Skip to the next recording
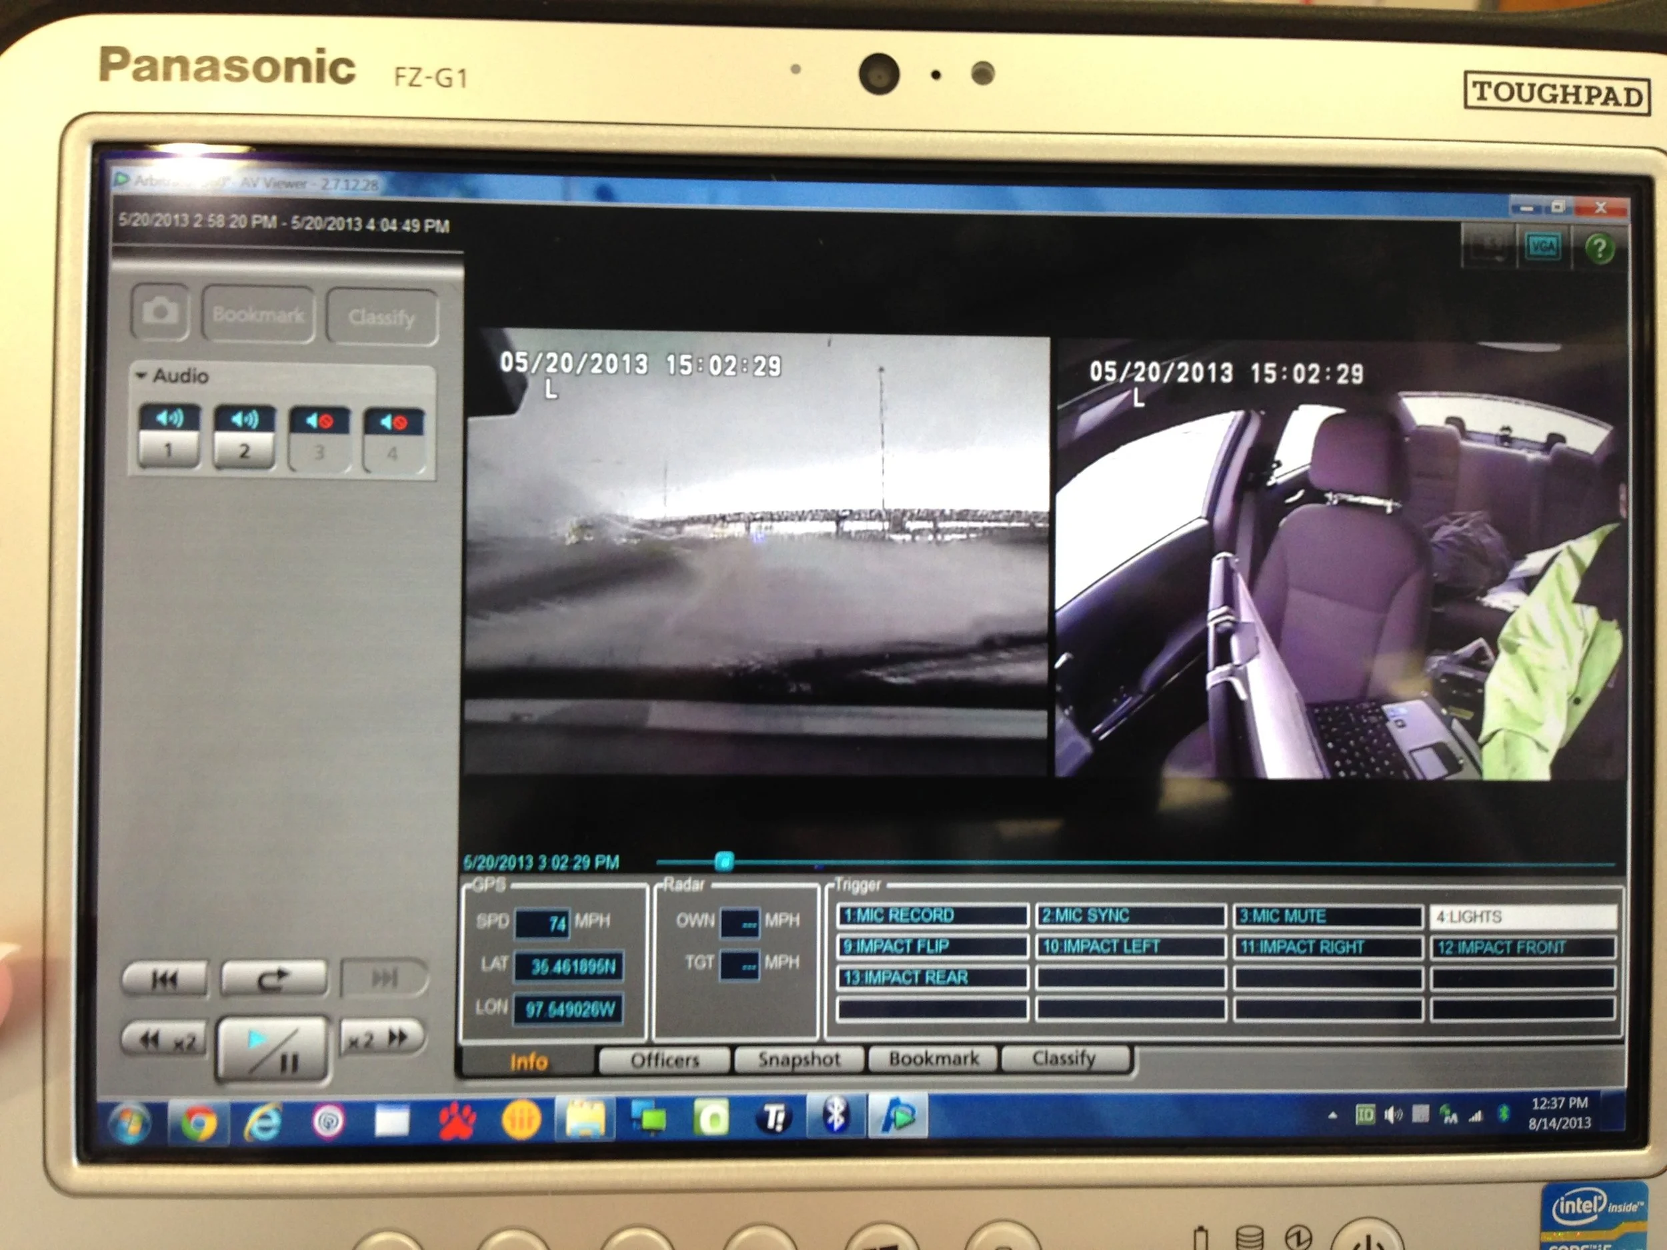 click(384, 978)
